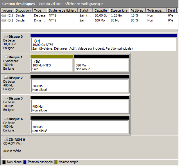
Task: Sort list by Capacité column header
Action: pyautogui.click(x=101, y=10)
